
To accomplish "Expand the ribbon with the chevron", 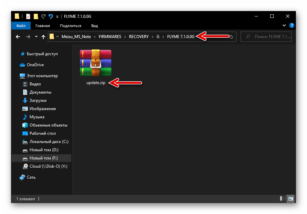I will point(284,26).
